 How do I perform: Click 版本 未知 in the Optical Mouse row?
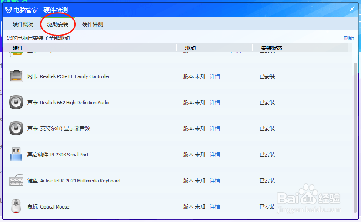(194, 207)
